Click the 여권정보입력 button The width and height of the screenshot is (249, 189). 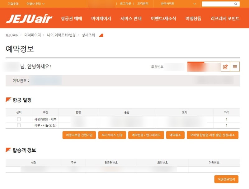(x=226, y=179)
